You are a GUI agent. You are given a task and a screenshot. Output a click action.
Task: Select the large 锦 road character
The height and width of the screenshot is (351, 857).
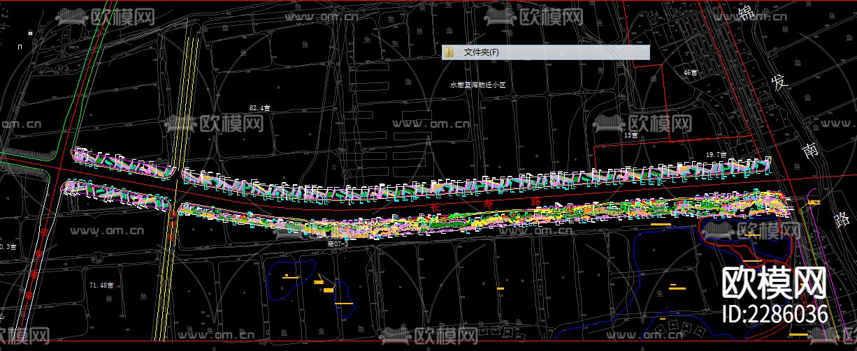[x=746, y=12]
